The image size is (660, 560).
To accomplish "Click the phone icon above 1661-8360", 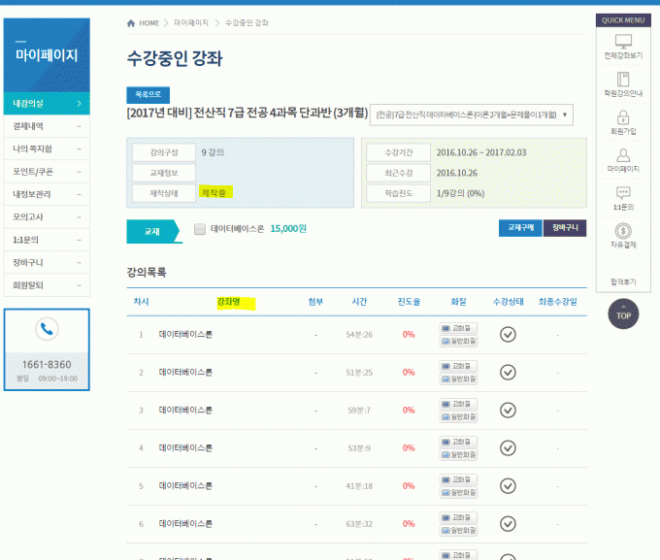I will 47,329.
